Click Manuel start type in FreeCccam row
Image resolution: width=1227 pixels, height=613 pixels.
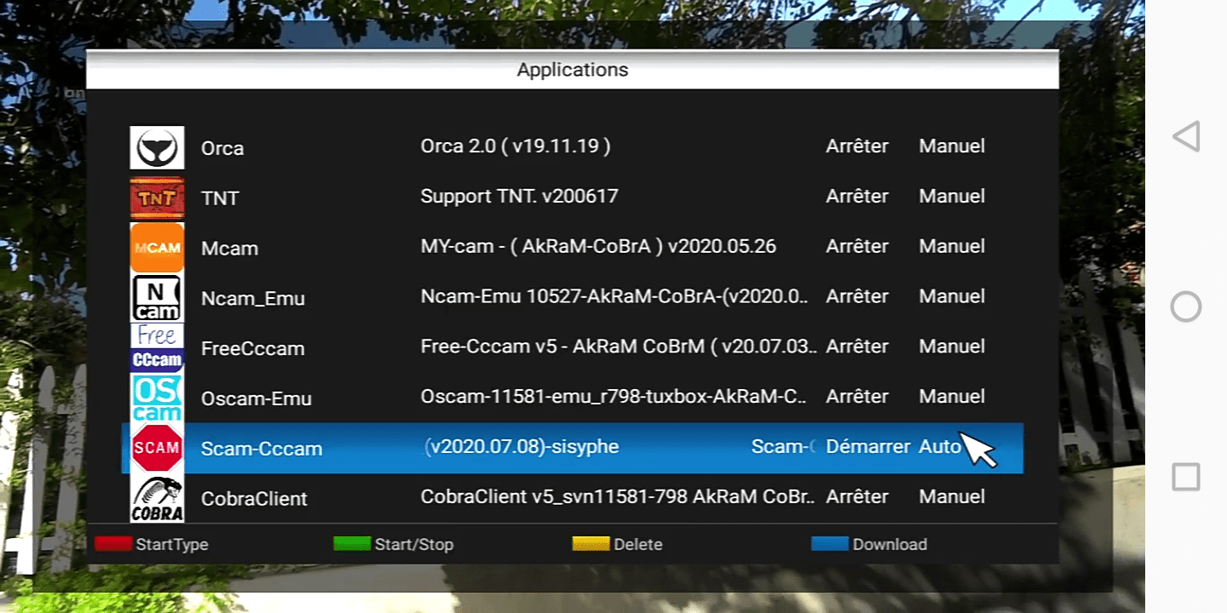coord(952,347)
